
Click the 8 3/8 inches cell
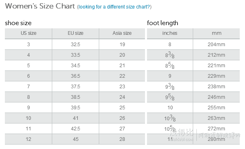[x=170, y=55]
